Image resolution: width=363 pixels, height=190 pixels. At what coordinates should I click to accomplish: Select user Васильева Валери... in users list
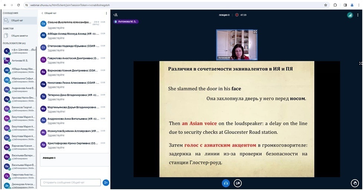click(x=19, y=157)
